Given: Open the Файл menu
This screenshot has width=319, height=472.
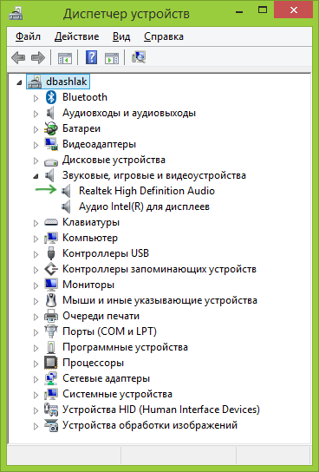Looking at the screenshot, I should pos(28,36).
